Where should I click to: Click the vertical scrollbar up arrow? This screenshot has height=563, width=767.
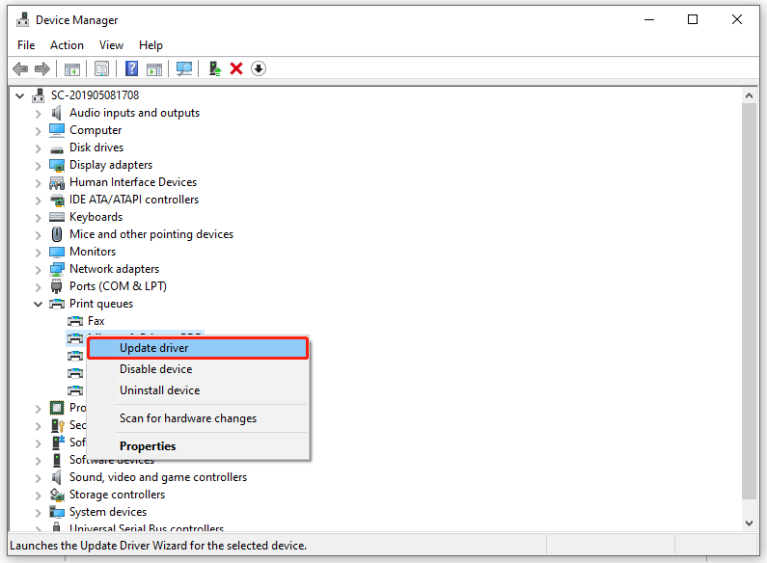(x=749, y=95)
